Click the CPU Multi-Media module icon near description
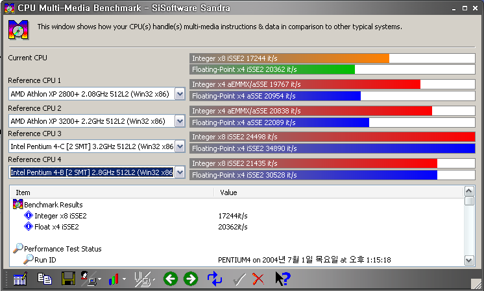The height and width of the screenshot is (291, 484). point(18,30)
